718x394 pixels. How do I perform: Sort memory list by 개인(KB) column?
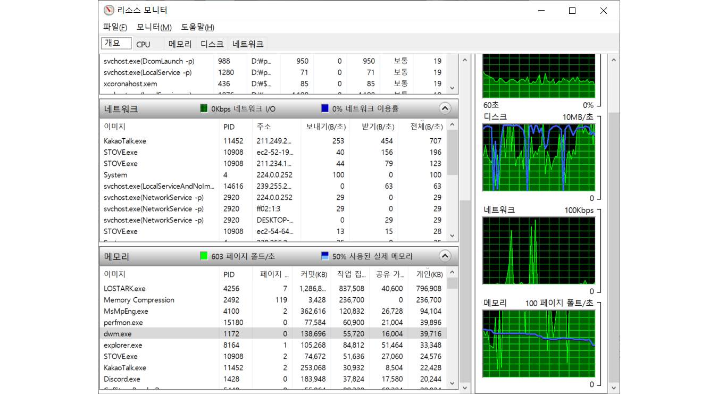(427, 274)
